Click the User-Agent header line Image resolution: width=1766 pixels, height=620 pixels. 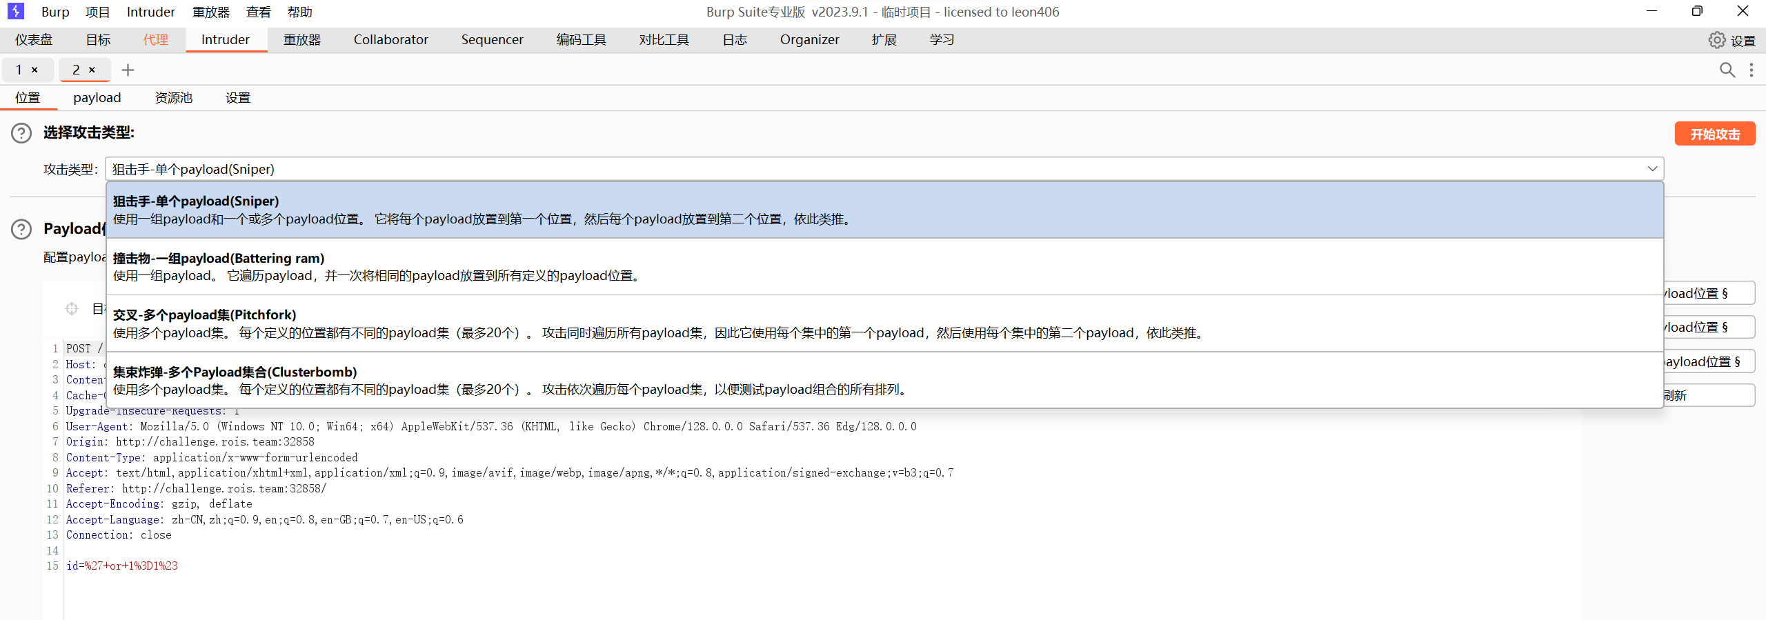point(491,426)
